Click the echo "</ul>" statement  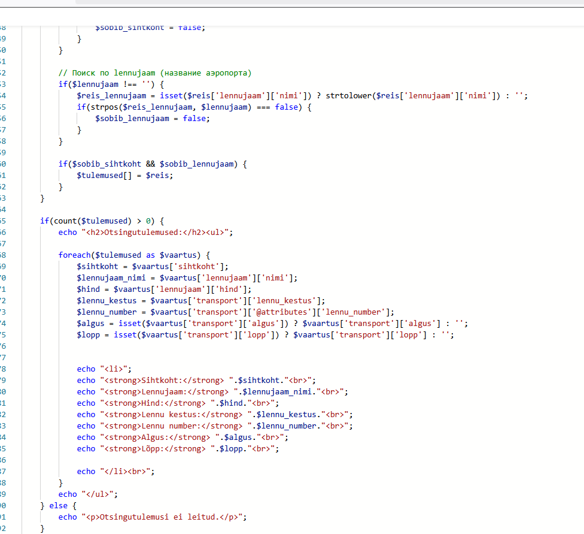pyautogui.click(x=89, y=494)
